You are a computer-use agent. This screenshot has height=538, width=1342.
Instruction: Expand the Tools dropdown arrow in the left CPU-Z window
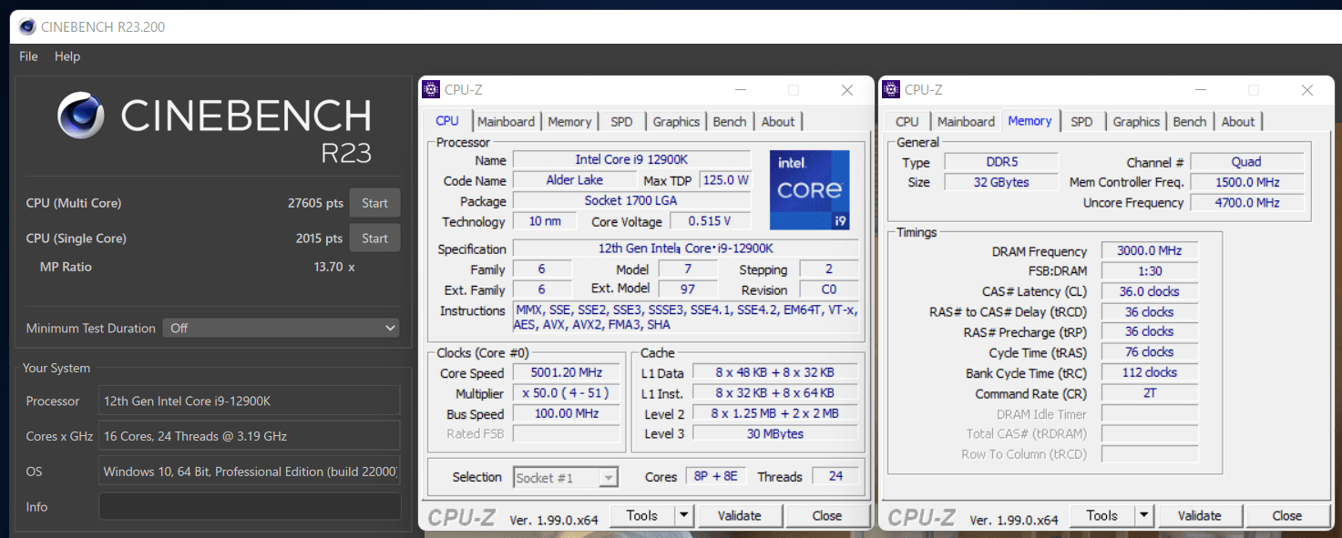[684, 515]
